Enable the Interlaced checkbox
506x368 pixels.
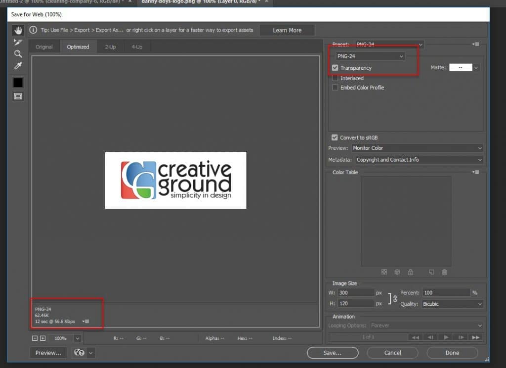coord(335,78)
